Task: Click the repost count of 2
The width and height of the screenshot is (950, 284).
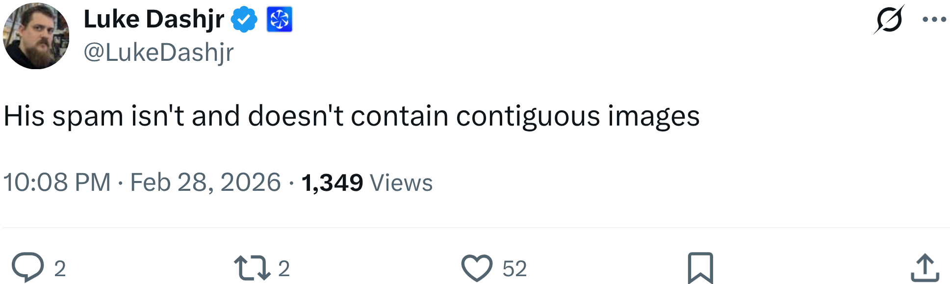Action: (284, 269)
